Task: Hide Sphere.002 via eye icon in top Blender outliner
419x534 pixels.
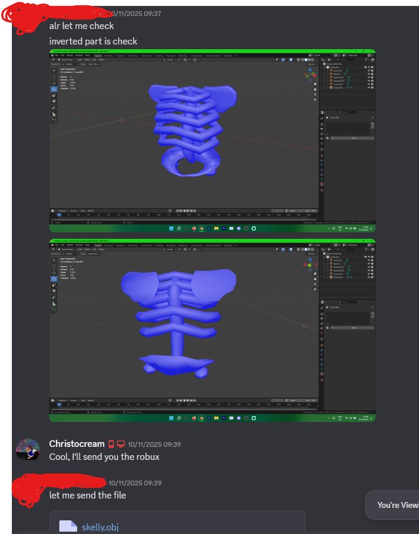Action: click(369, 81)
